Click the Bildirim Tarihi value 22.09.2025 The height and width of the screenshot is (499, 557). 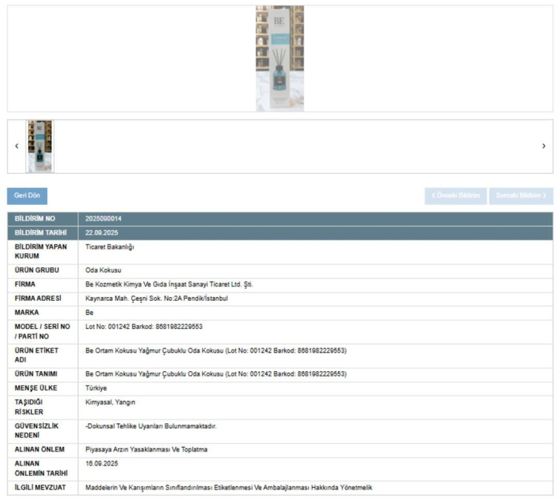pos(102,233)
